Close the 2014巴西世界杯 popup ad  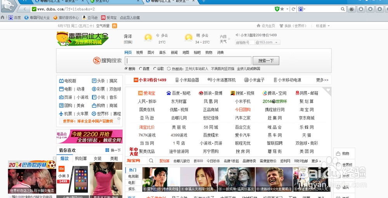coord(54,158)
